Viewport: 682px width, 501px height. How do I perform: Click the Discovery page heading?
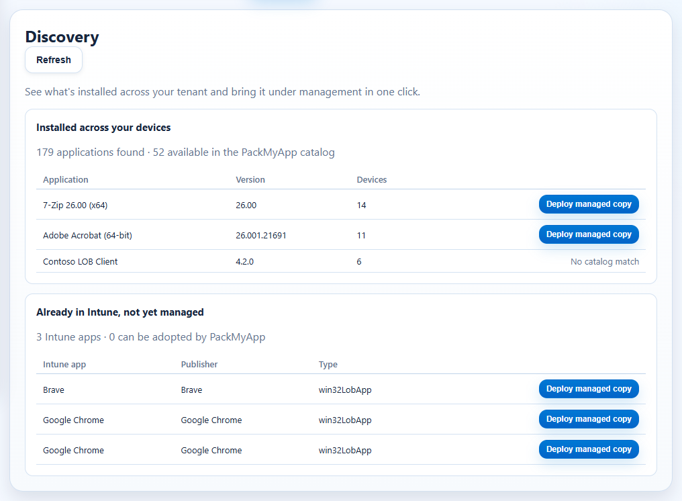point(62,37)
